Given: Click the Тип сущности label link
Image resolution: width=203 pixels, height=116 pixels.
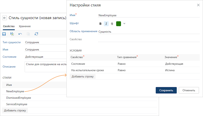Looking at the screenshot, I should [x=12, y=42].
